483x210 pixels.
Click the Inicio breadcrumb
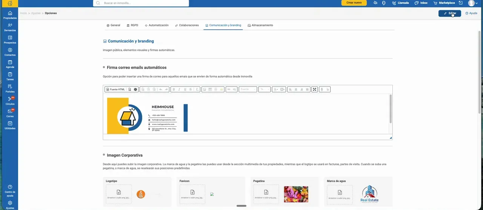pyautogui.click(x=23, y=13)
